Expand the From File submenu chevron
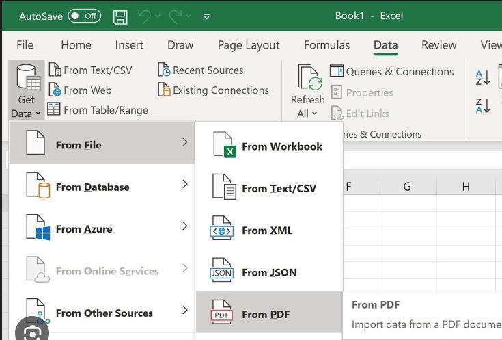This screenshot has width=502, height=340. [184, 142]
